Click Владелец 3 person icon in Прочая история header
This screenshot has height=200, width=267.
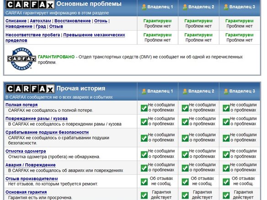tap(226, 91)
